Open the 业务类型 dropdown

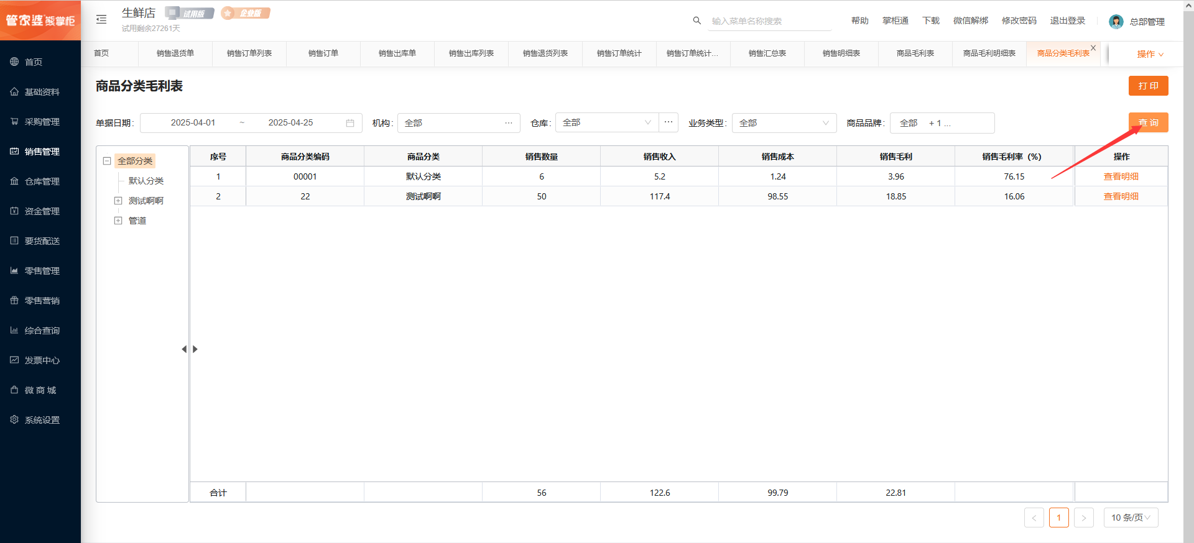pyautogui.click(x=784, y=123)
